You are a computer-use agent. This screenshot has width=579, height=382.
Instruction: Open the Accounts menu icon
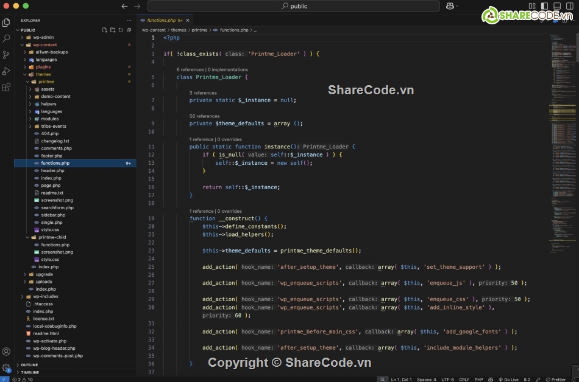coord(6,352)
